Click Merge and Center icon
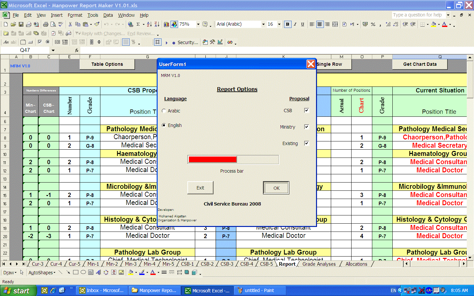Viewport: 474px width, 296px height. 335,24
